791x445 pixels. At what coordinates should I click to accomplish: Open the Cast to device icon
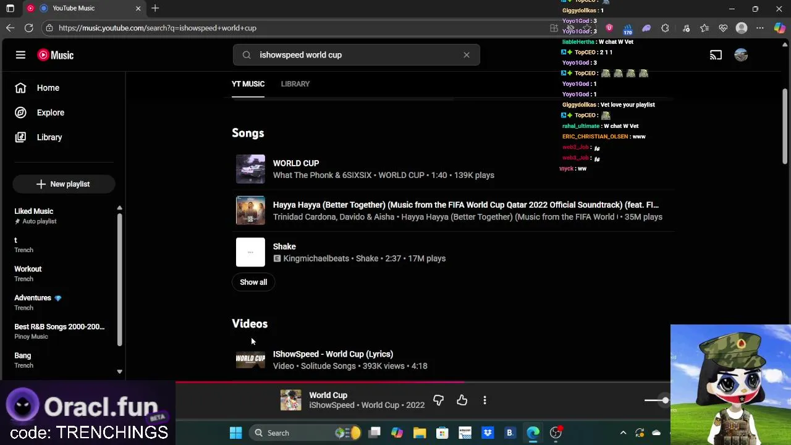point(716,55)
